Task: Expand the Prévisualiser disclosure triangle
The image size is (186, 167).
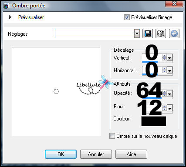Action: point(10,17)
